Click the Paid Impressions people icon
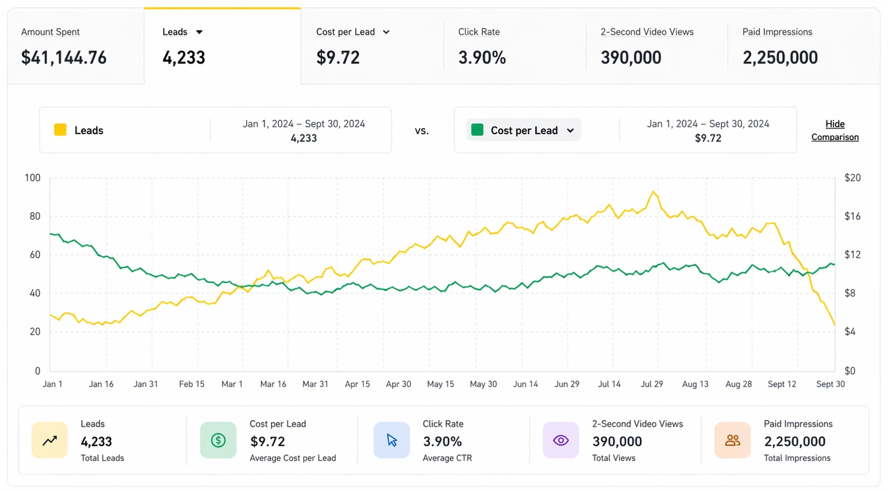Viewport: 888px width, 491px height. point(733,440)
